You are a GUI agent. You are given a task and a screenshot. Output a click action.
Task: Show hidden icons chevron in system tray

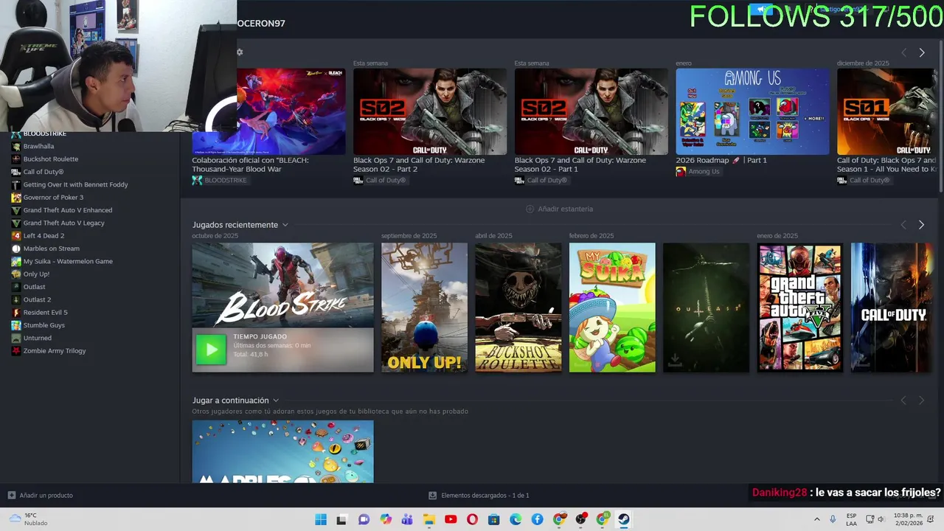coord(816,519)
